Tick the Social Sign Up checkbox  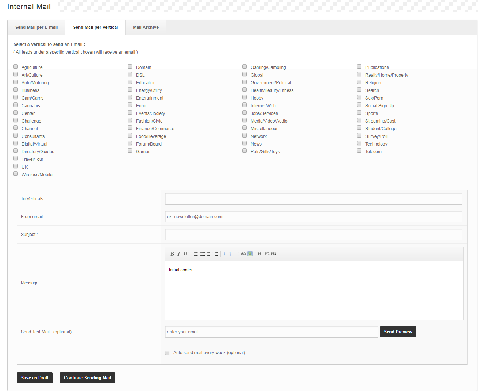[x=359, y=105]
